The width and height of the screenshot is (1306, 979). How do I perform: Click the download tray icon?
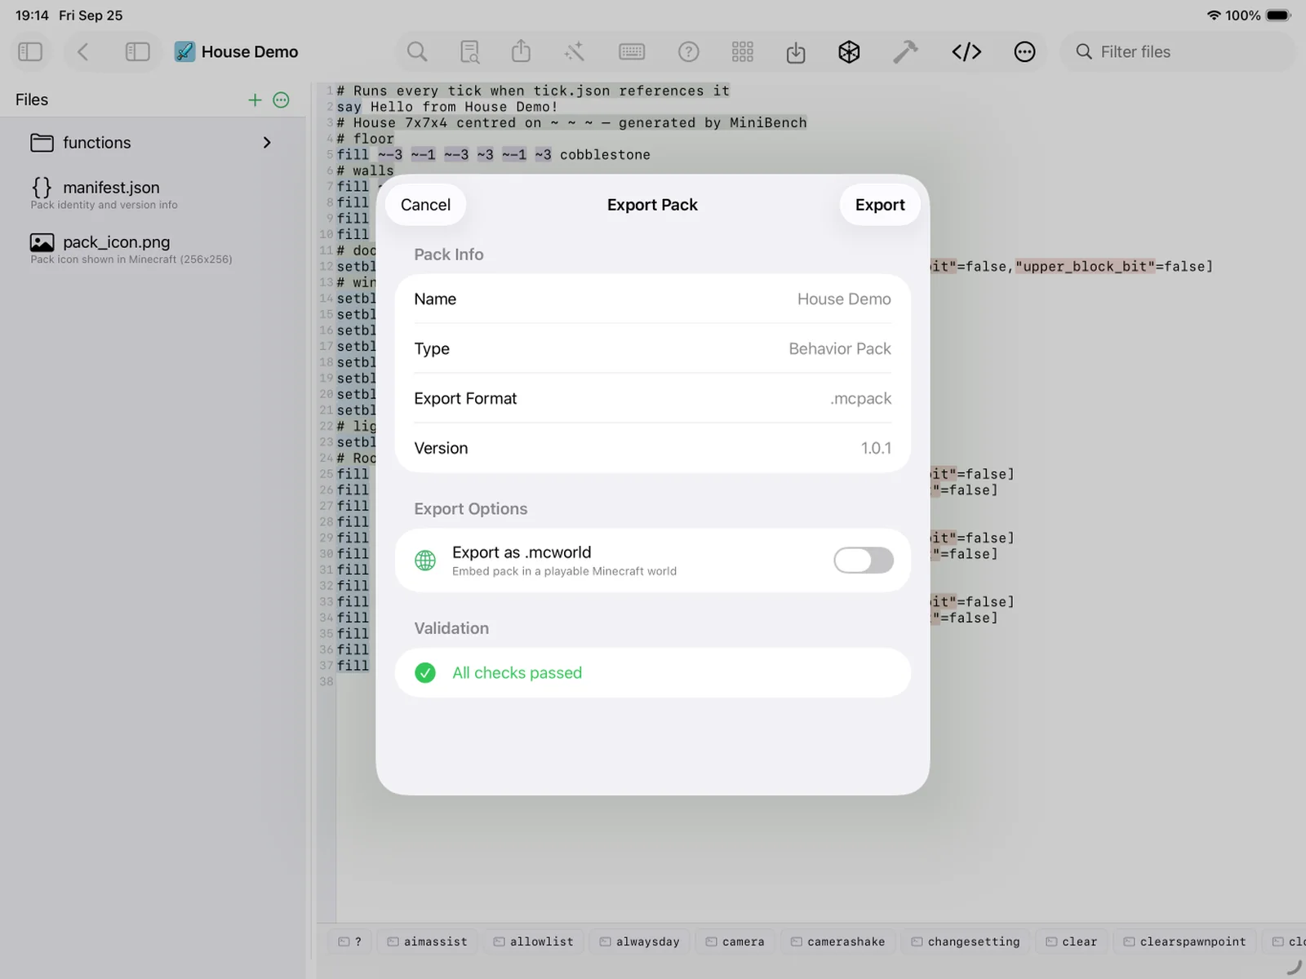(x=796, y=53)
